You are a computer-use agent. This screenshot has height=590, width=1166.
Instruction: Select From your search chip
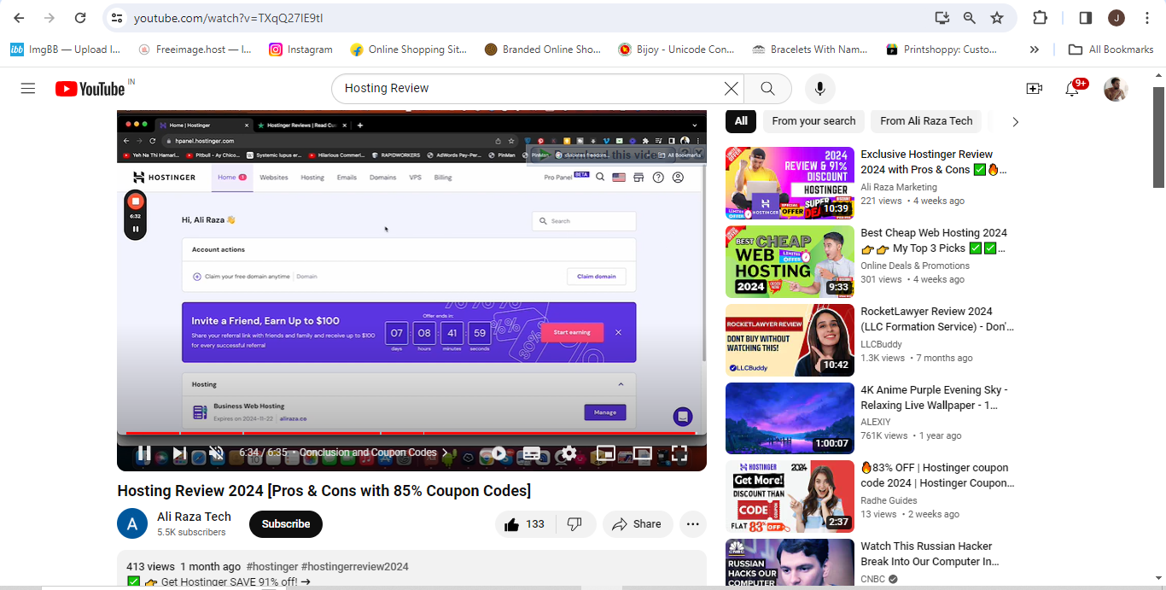813,121
